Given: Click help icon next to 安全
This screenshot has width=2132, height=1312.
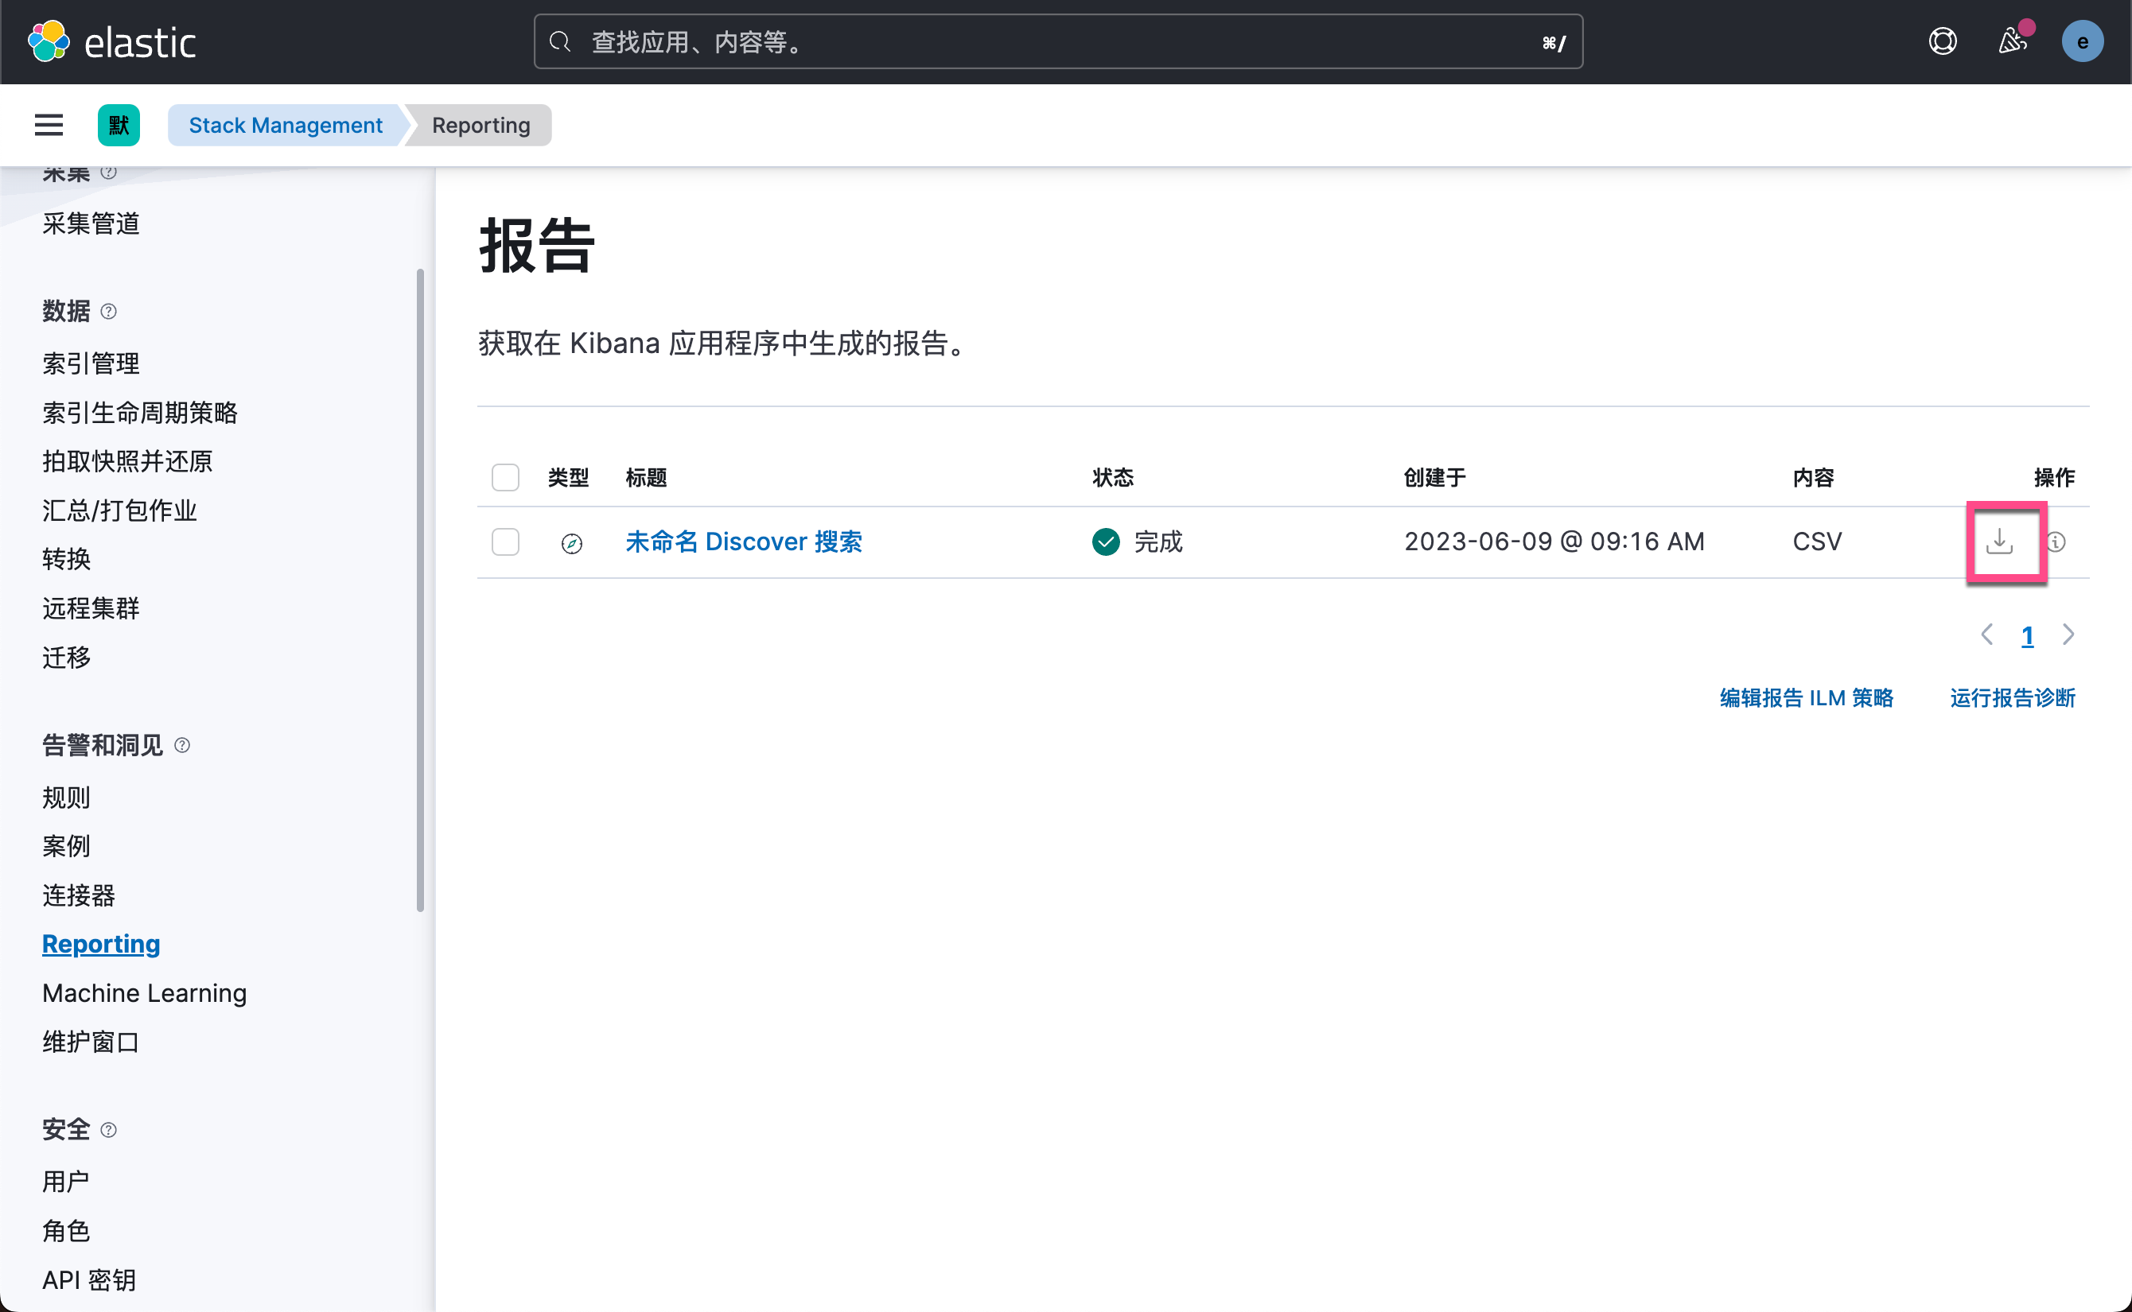Looking at the screenshot, I should [x=108, y=1129].
